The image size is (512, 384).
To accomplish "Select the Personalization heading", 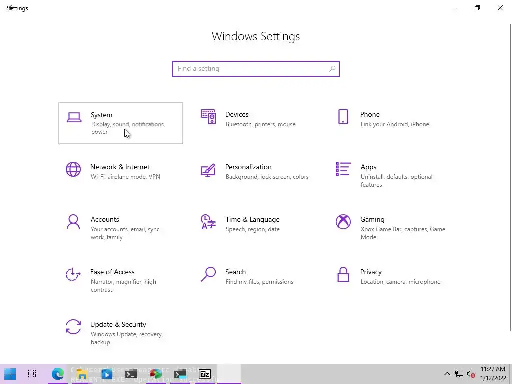I will pyautogui.click(x=248, y=167).
